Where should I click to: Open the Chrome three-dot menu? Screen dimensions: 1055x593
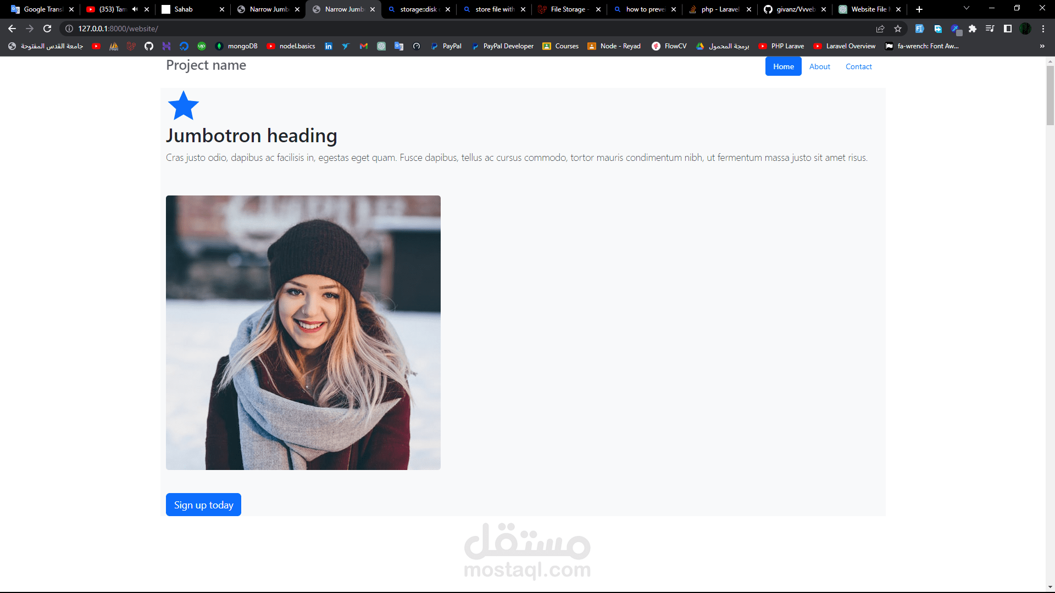click(1043, 29)
